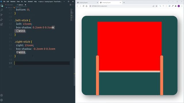Click the browser forward arrow

(80, 6)
